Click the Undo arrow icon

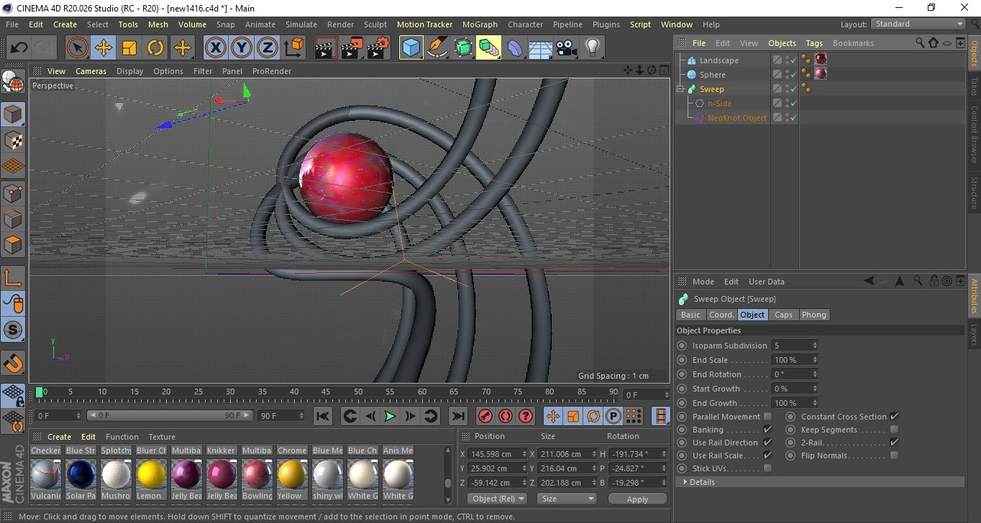point(19,48)
